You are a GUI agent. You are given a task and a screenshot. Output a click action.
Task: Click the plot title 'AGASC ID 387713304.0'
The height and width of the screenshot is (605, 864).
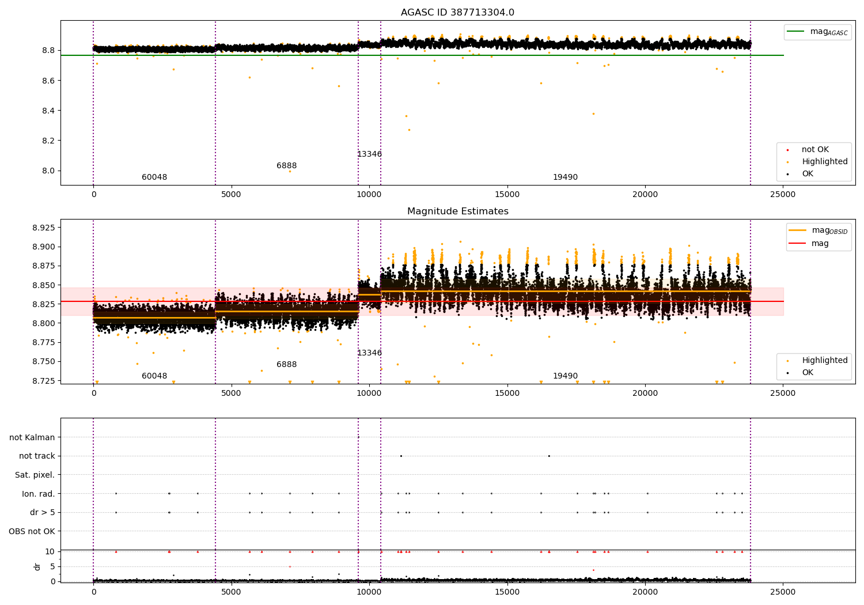point(457,13)
